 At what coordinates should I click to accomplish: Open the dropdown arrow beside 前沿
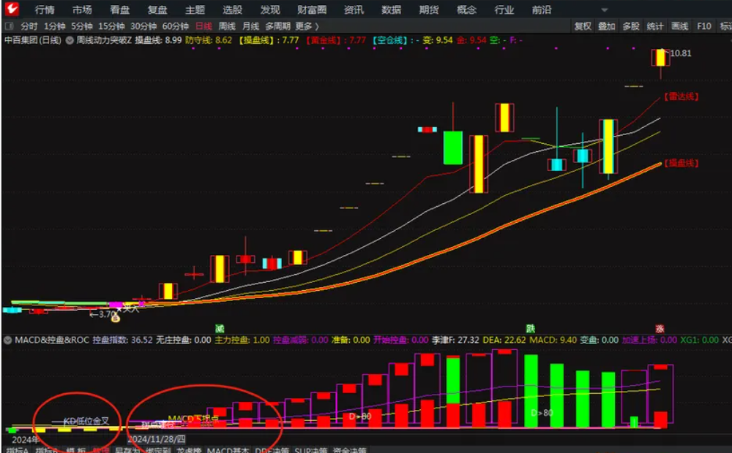point(603,9)
